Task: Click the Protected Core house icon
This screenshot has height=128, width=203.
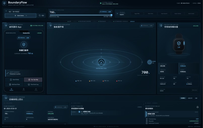Action: coord(101,62)
